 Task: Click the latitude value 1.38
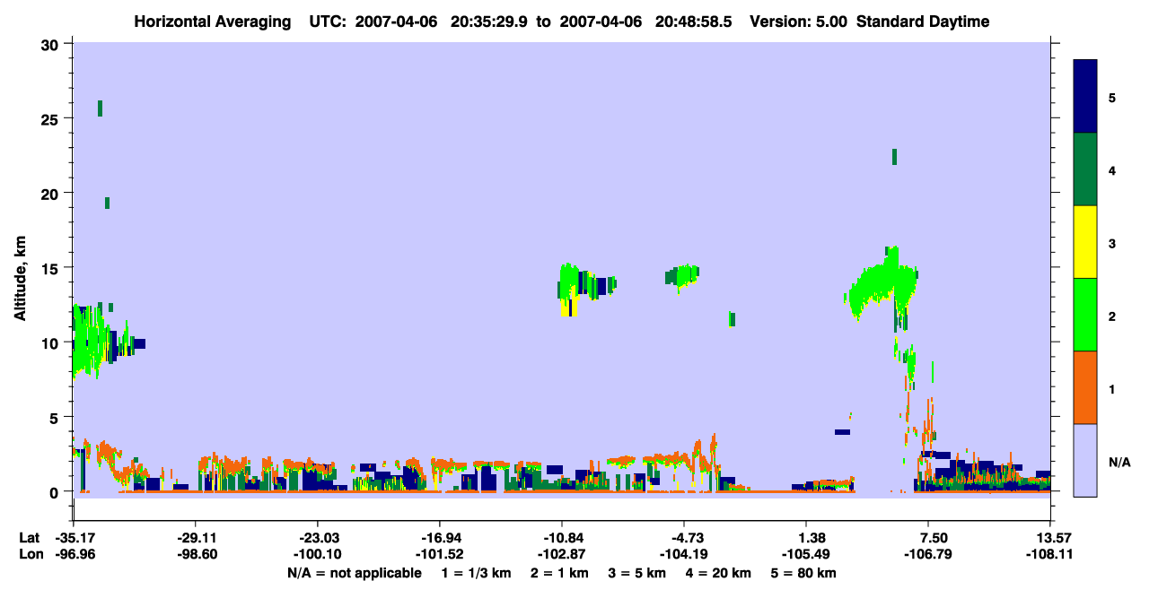click(807, 538)
